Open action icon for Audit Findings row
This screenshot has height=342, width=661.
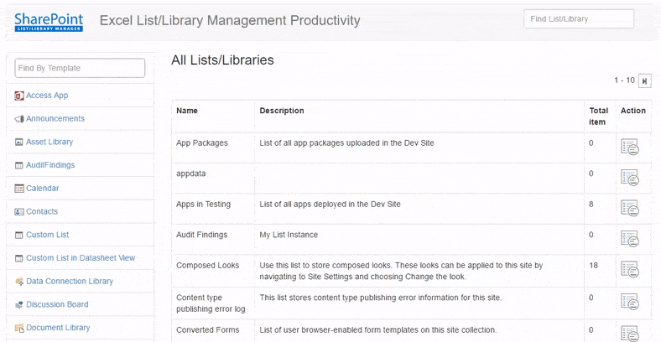(630, 239)
